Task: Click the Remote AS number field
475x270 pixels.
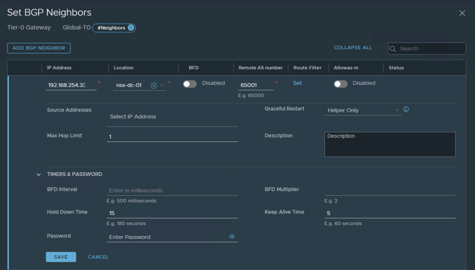Action: coord(255,85)
